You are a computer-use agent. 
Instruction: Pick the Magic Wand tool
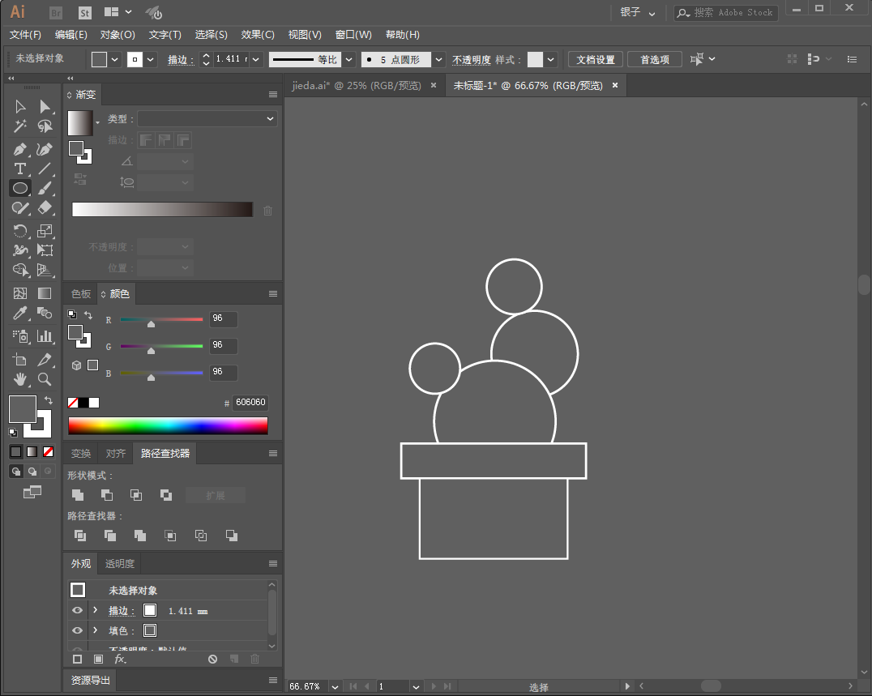(x=20, y=126)
